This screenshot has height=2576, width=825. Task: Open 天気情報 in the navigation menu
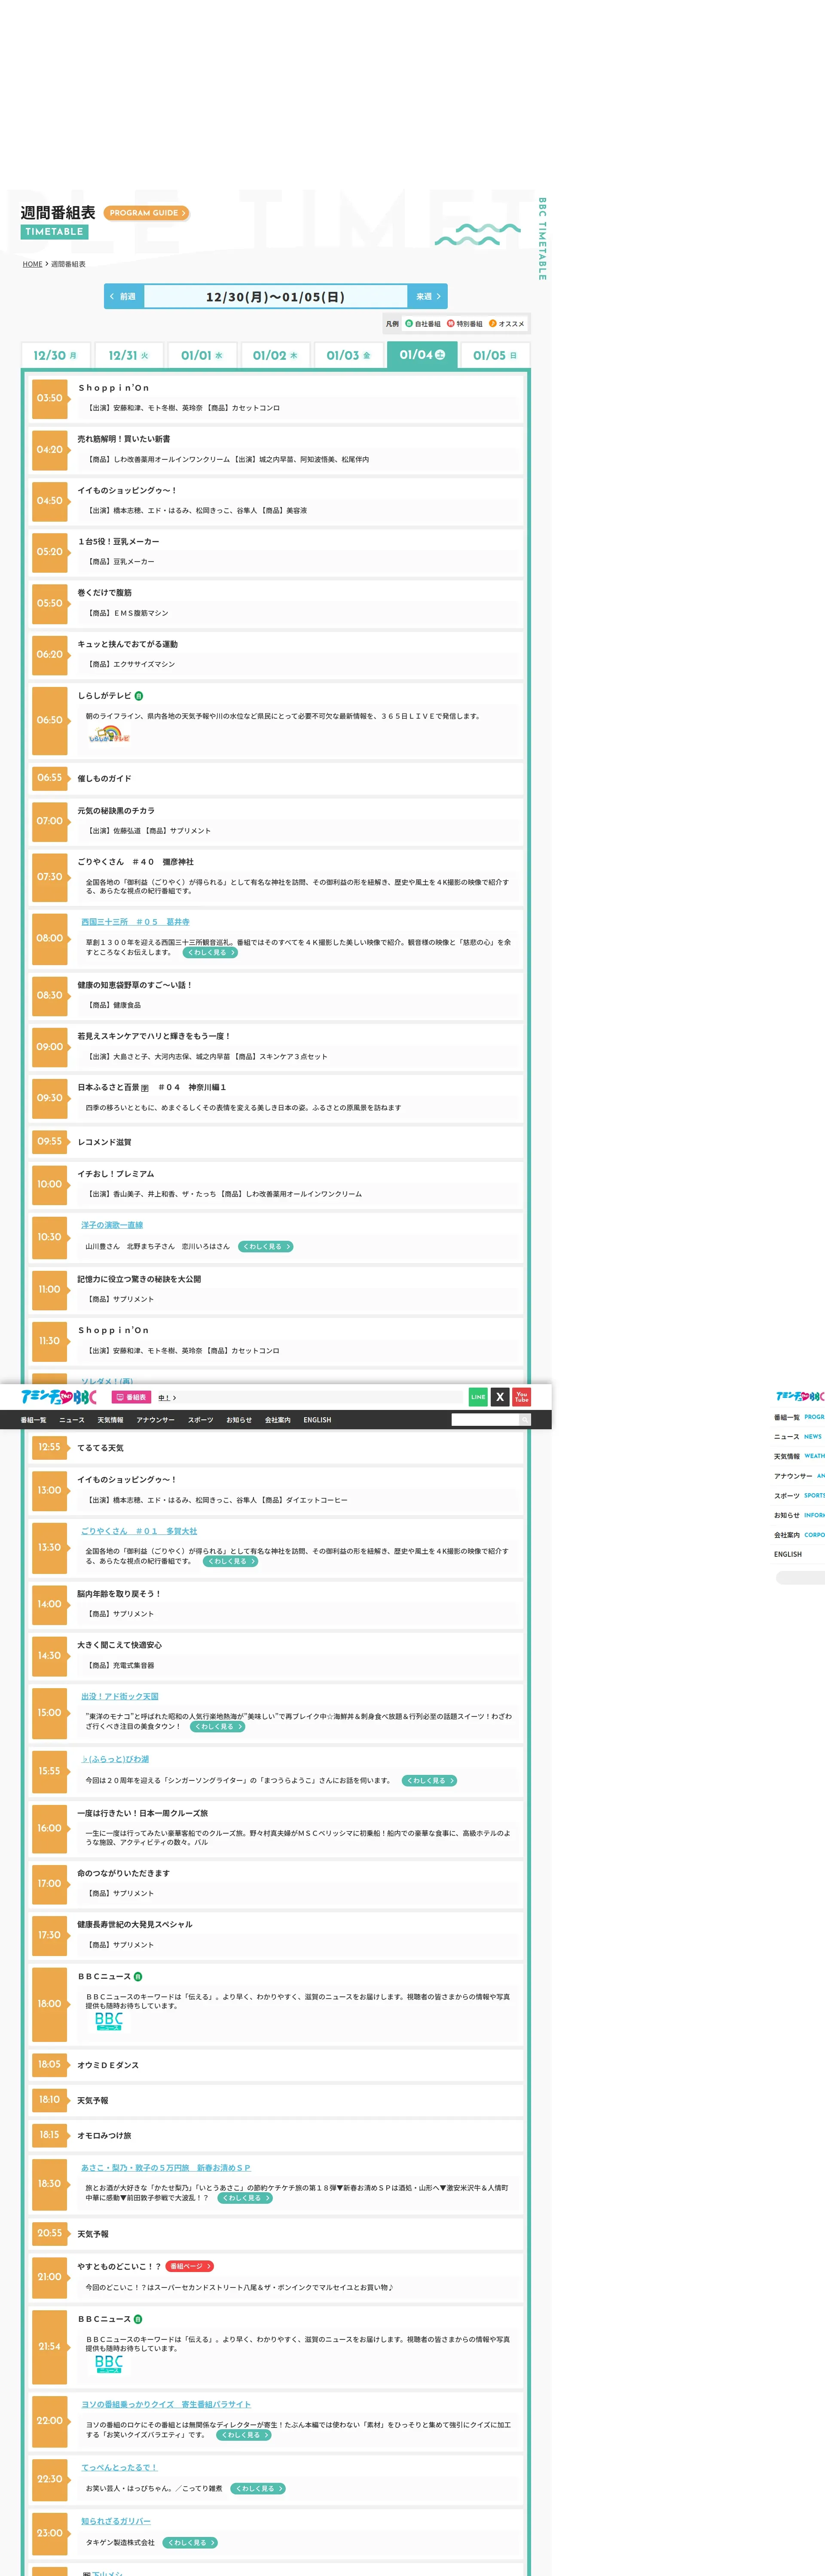coord(110,1420)
